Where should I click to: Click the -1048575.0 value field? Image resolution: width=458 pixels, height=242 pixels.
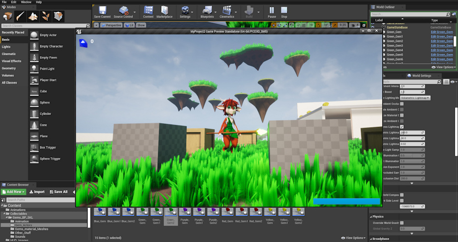[412, 206]
